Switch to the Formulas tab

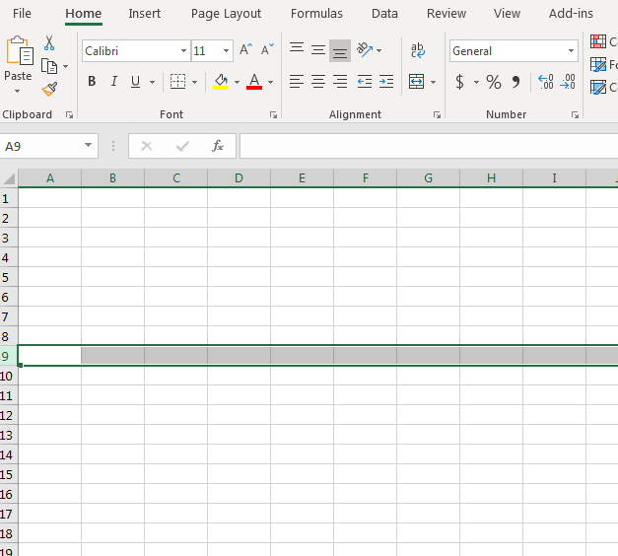pyautogui.click(x=316, y=14)
